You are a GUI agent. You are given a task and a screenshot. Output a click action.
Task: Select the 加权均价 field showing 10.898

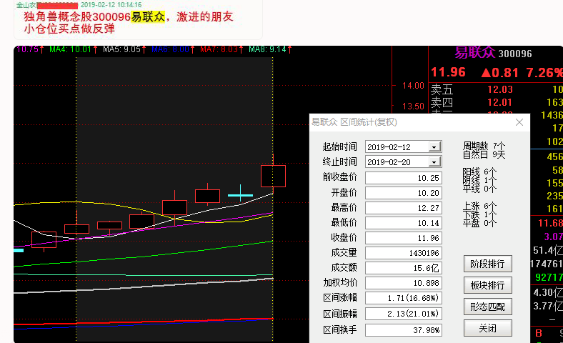coord(404,283)
